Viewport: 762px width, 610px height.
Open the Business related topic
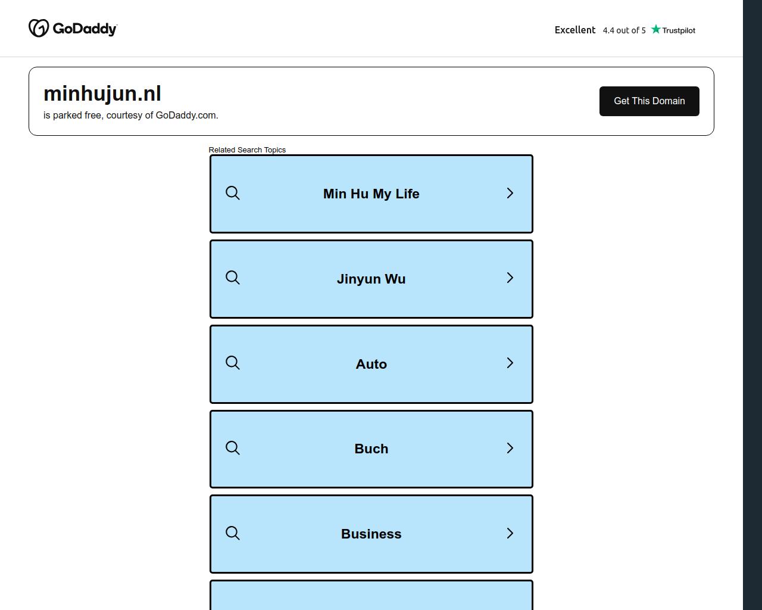371,534
